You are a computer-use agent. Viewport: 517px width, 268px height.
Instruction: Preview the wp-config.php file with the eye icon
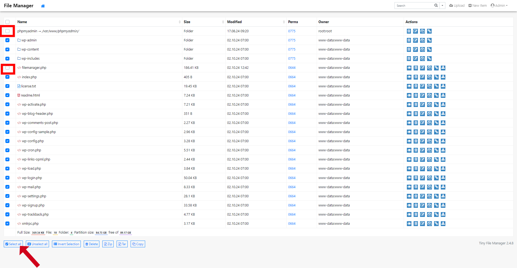point(409,141)
